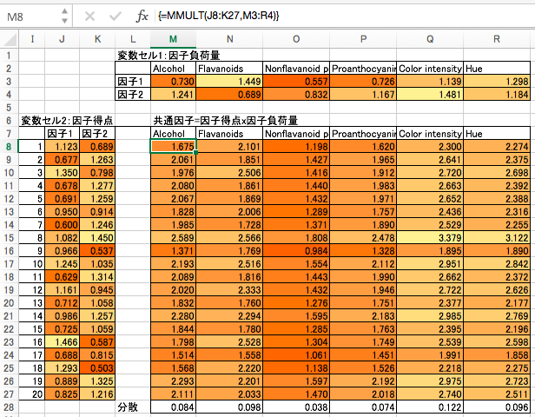
Task: Select column Q header
Action: [430, 40]
